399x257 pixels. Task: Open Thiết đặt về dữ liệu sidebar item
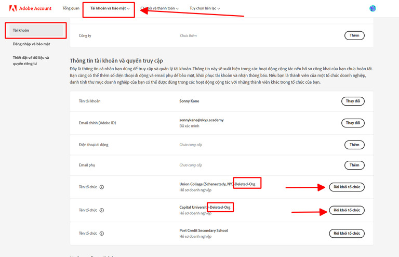(x=31, y=61)
